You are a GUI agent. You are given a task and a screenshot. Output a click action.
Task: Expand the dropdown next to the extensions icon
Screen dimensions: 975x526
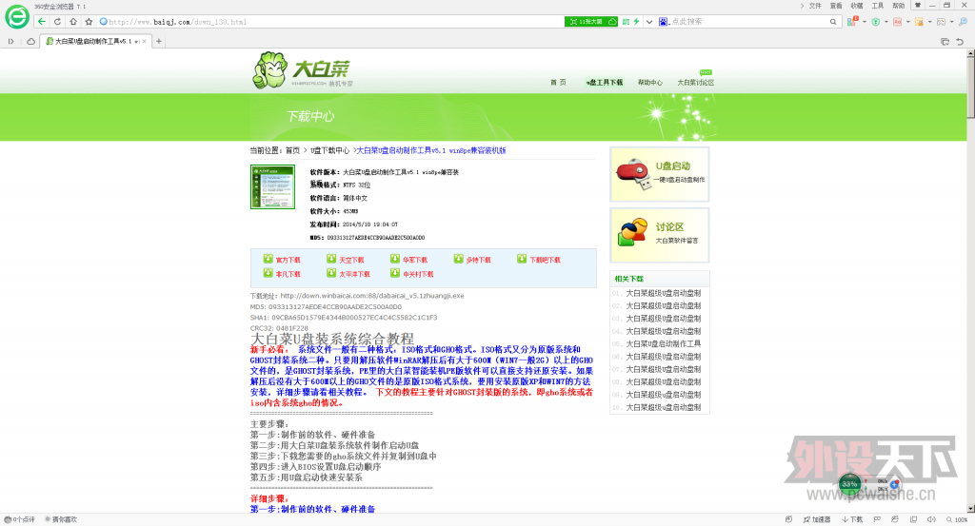point(865,22)
